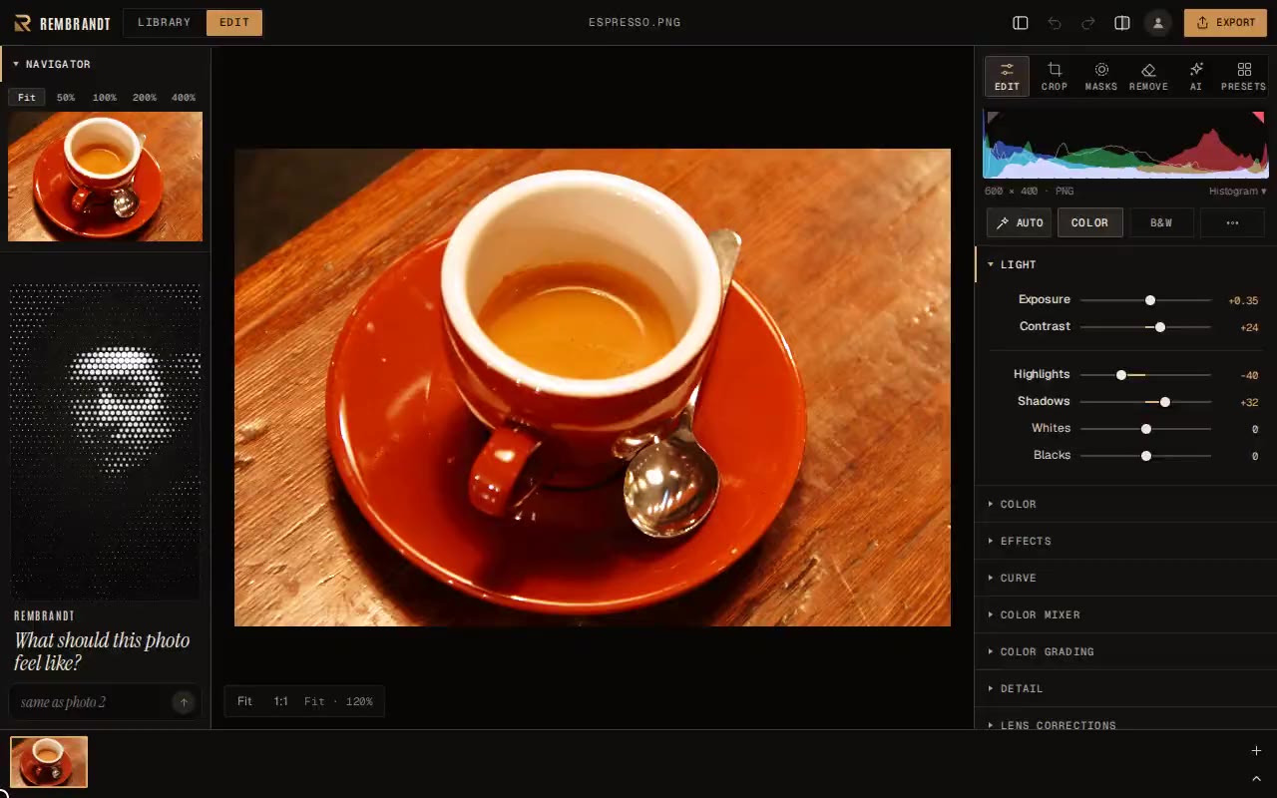Select the espresso thumbnail in the filmstrip
1277x798 pixels.
tap(49, 762)
